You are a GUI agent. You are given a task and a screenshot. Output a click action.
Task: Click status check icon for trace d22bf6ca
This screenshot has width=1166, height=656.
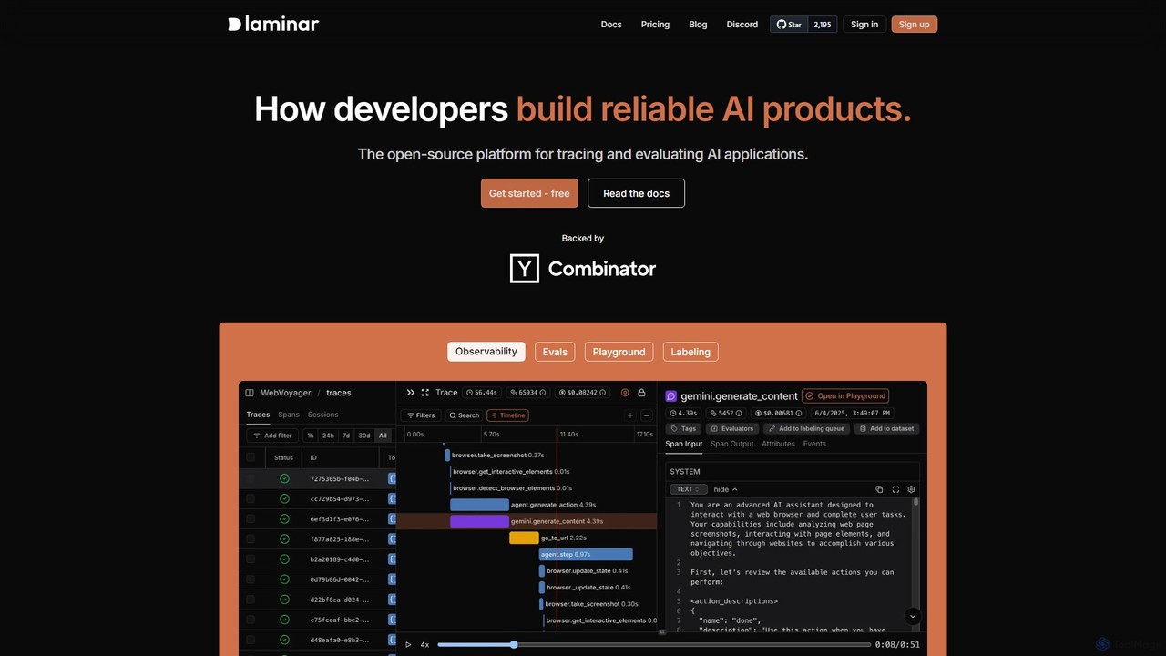(284, 600)
